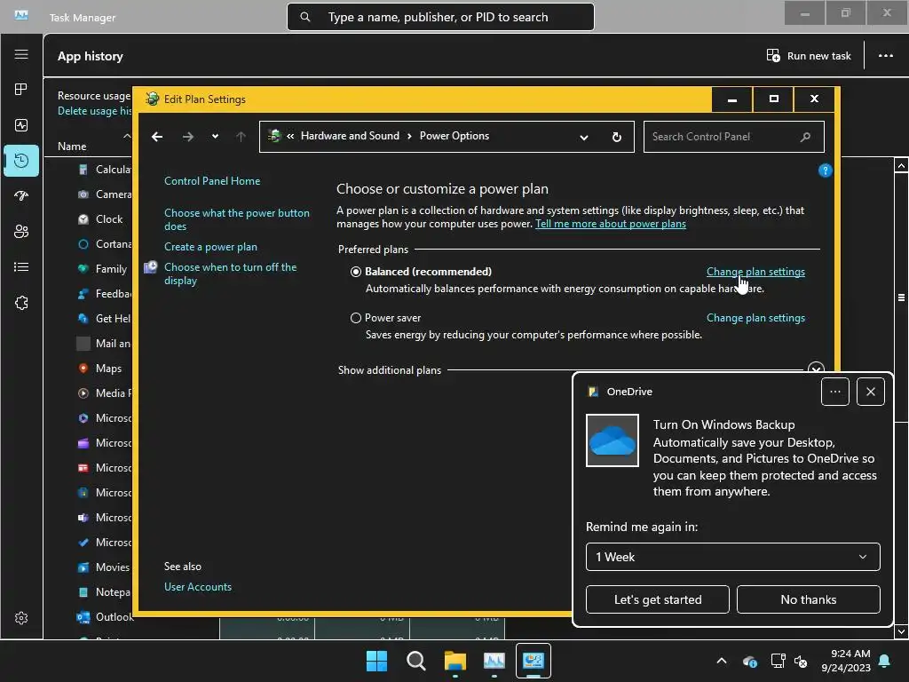Open OneDrive notification options ellipsis
909x682 pixels.
[834, 392]
